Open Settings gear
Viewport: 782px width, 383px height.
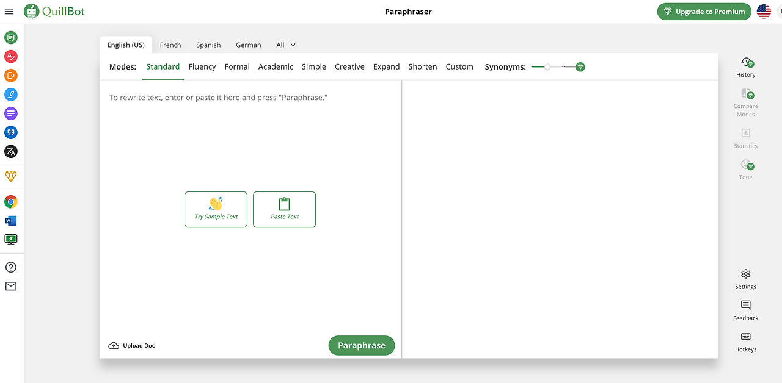[745, 279]
